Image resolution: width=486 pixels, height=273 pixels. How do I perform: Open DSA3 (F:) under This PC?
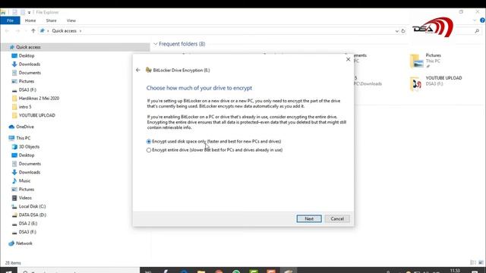click(27, 232)
